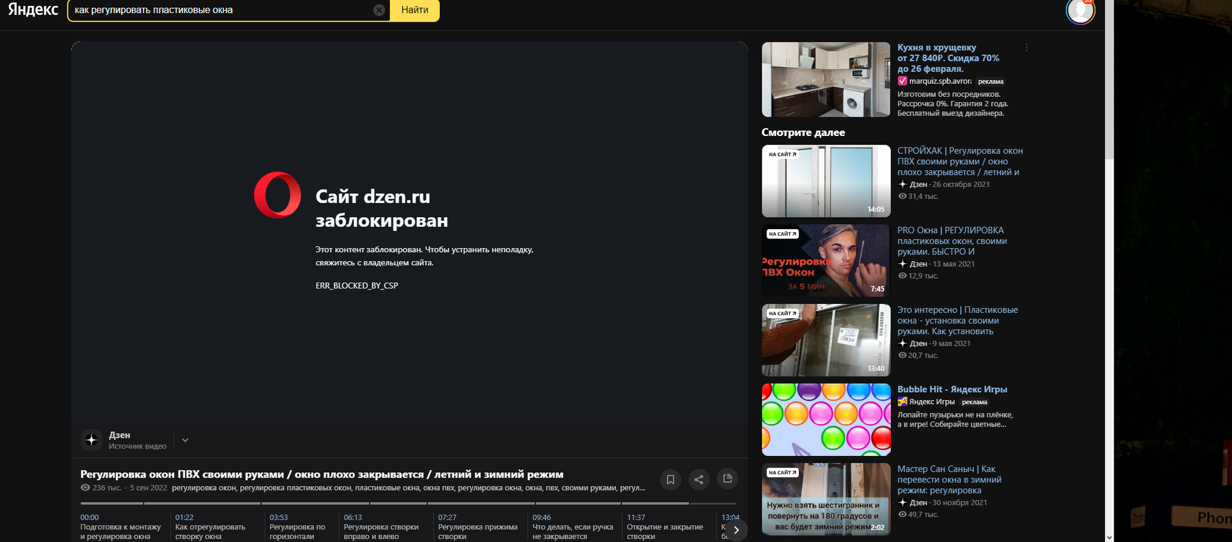Click Дзен star icon under Сан Саныч video

pyautogui.click(x=902, y=502)
